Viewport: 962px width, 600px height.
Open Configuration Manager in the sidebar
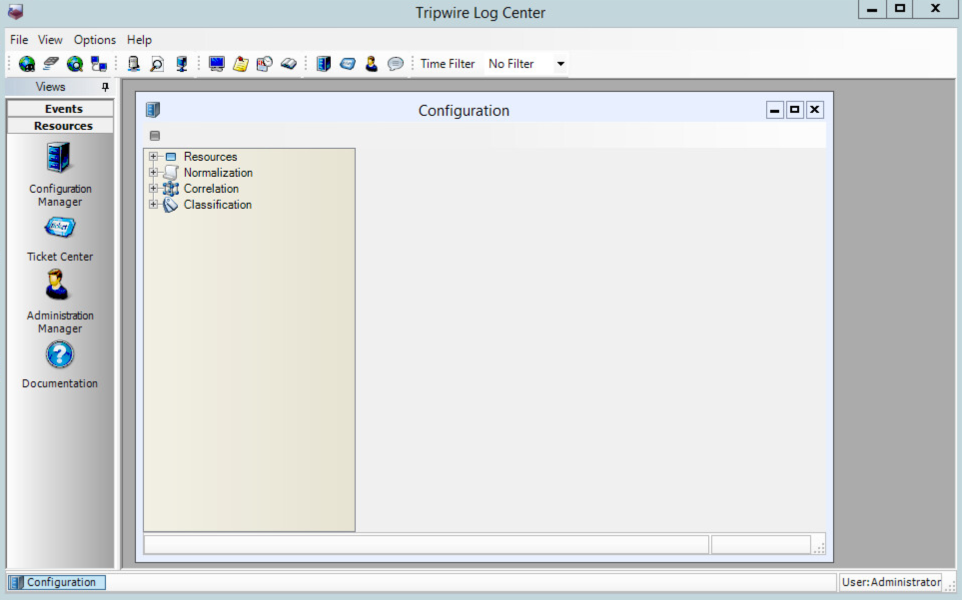click(59, 158)
